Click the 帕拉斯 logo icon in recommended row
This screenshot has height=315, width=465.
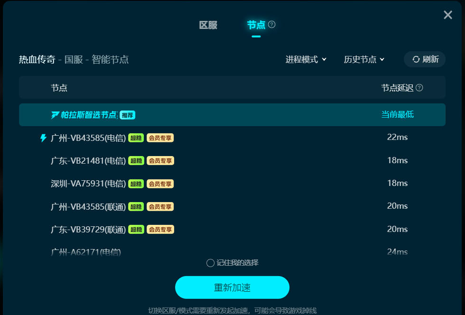(x=55, y=115)
